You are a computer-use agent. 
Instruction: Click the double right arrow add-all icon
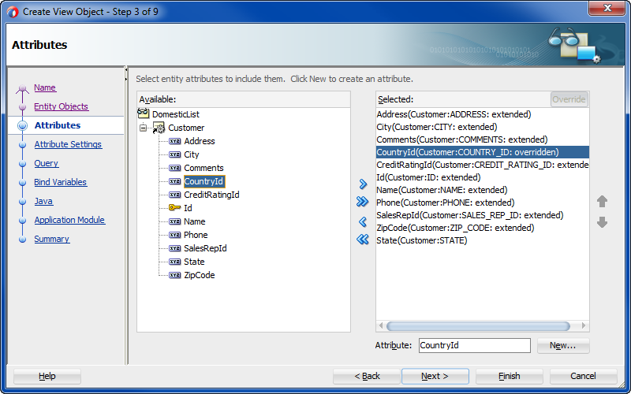(363, 202)
